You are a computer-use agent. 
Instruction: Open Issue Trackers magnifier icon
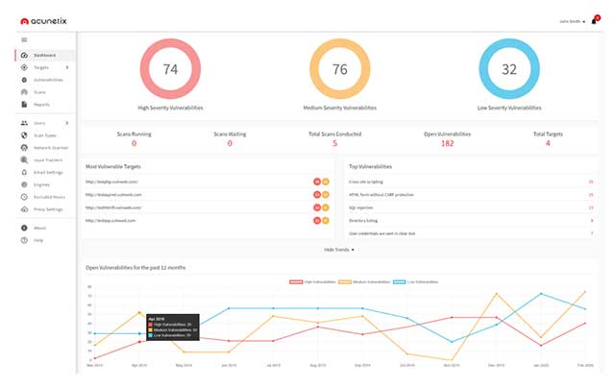click(x=24, y=159)
